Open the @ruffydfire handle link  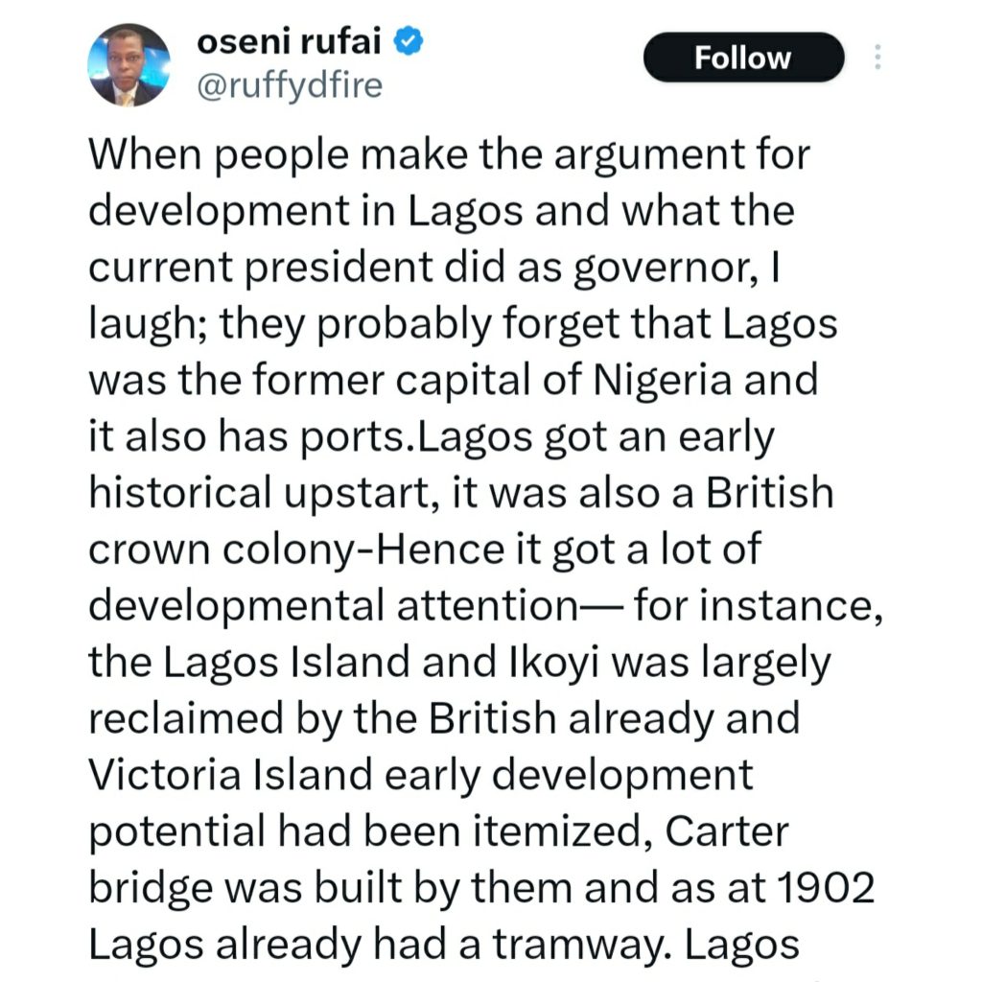289,86
